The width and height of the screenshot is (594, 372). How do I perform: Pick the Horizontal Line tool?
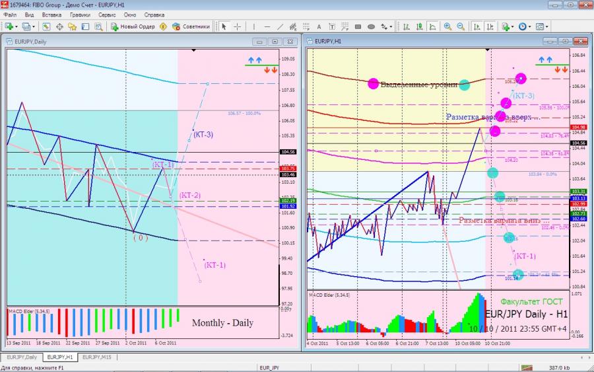pyautogui.click(x=267, y=26)
